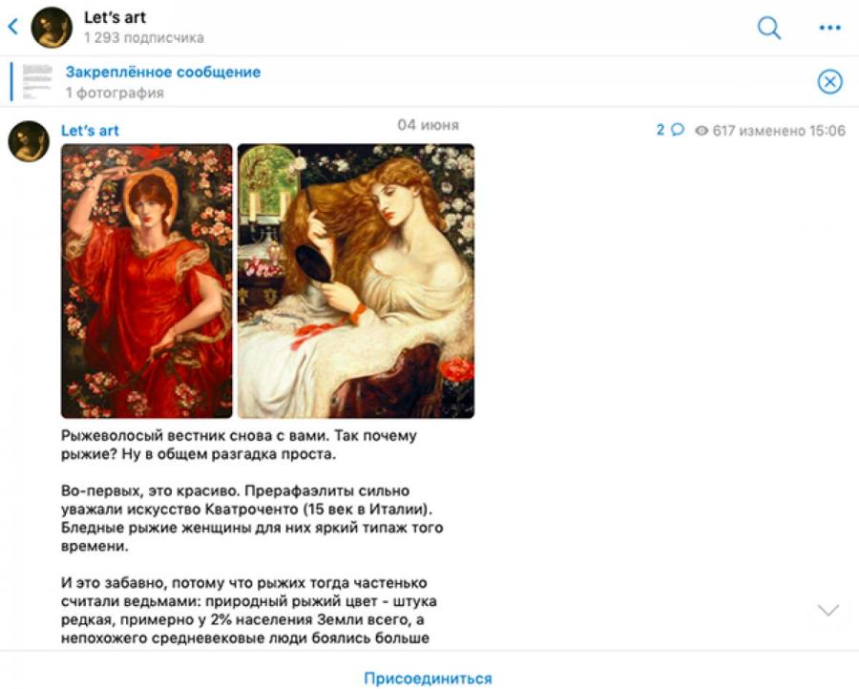Click the channel title Let's art header
This screenshot has width=859, height=689.
pos(115,17)
